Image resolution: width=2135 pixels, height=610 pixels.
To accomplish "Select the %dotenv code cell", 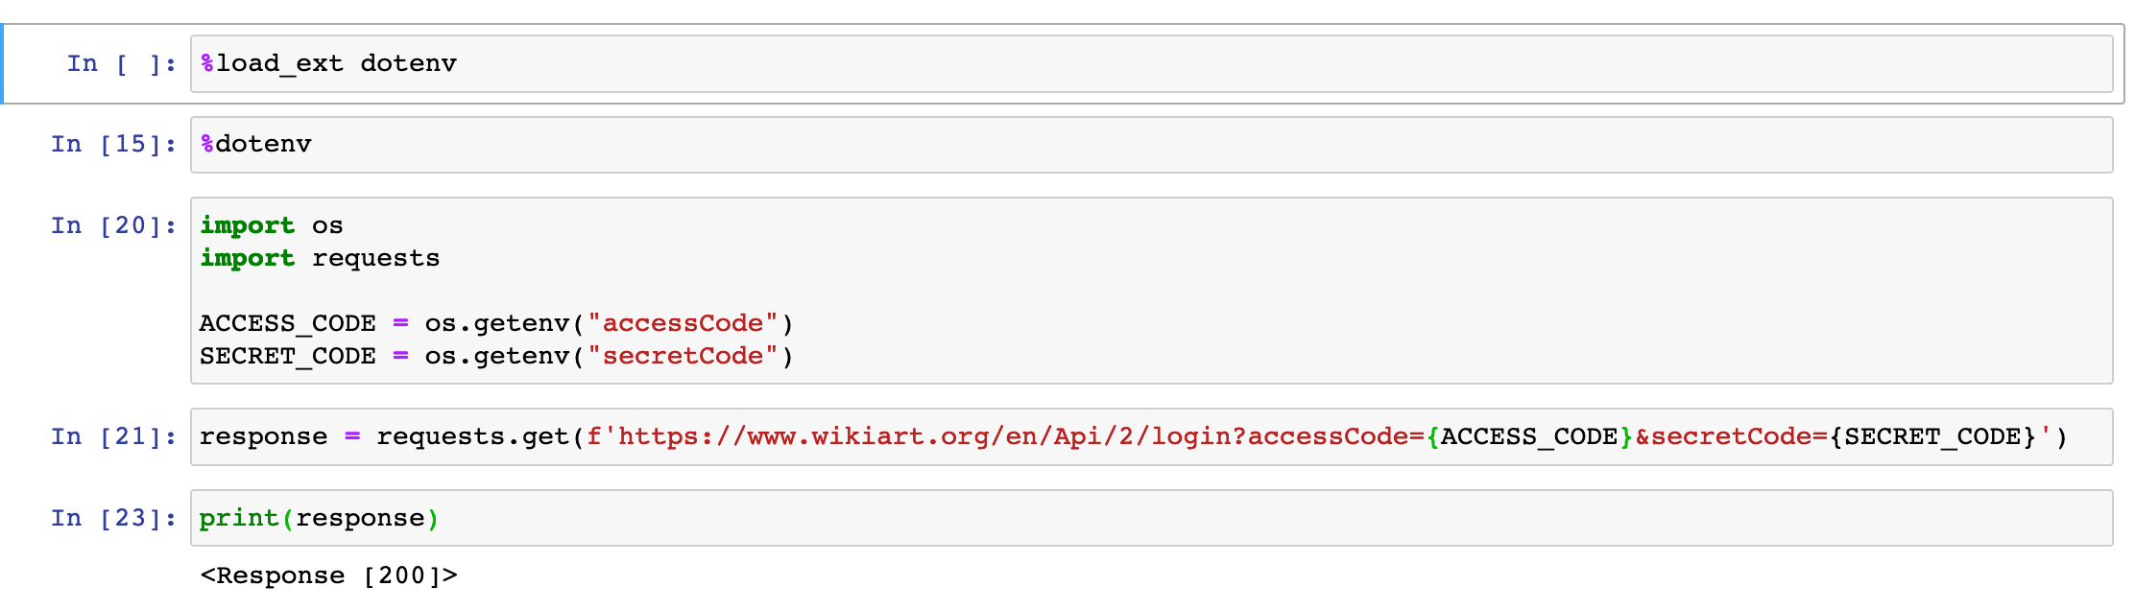I will click(x=1151, y=145).
